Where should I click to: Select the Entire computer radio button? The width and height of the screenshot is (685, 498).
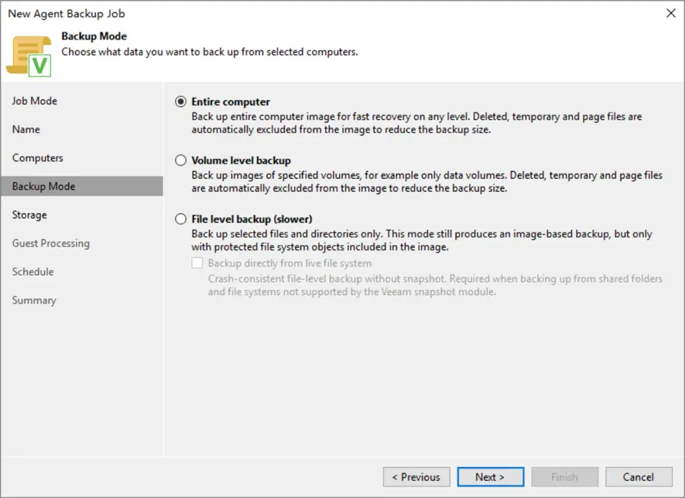click(180, 102)
